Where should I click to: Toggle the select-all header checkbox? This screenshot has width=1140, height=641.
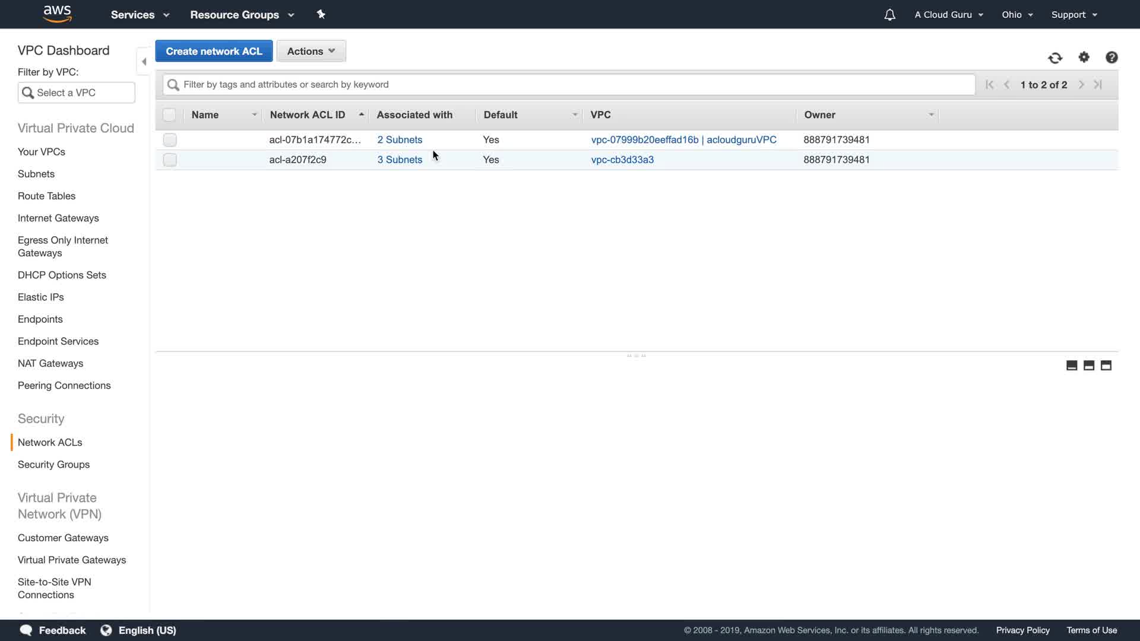pyautogui.click(x=169, y=115)
